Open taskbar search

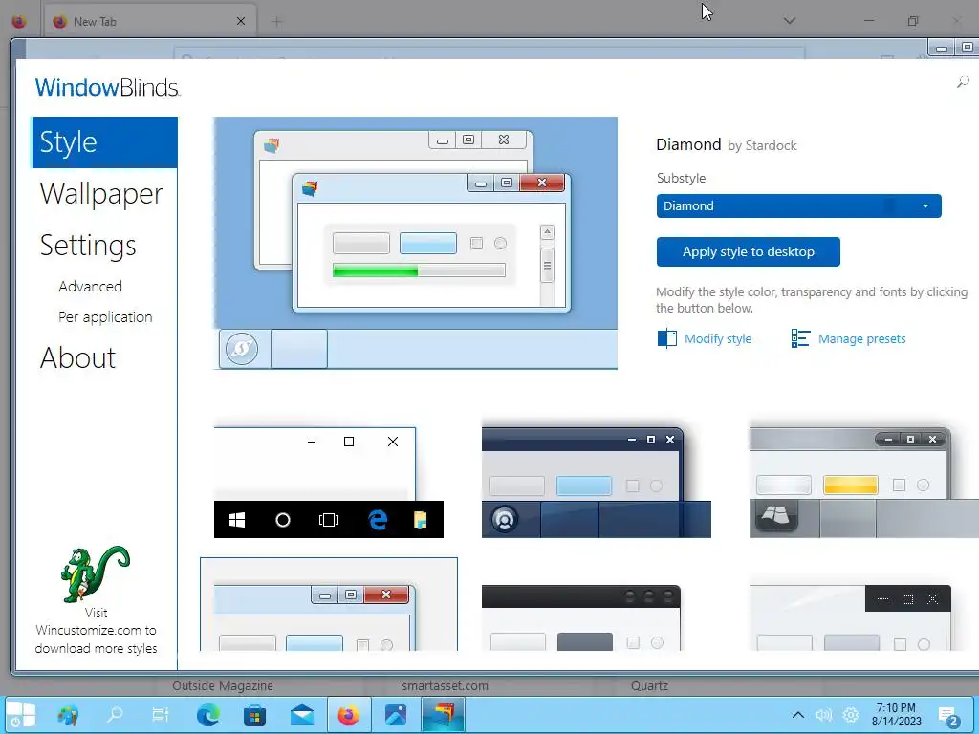(x=115, y=715)
